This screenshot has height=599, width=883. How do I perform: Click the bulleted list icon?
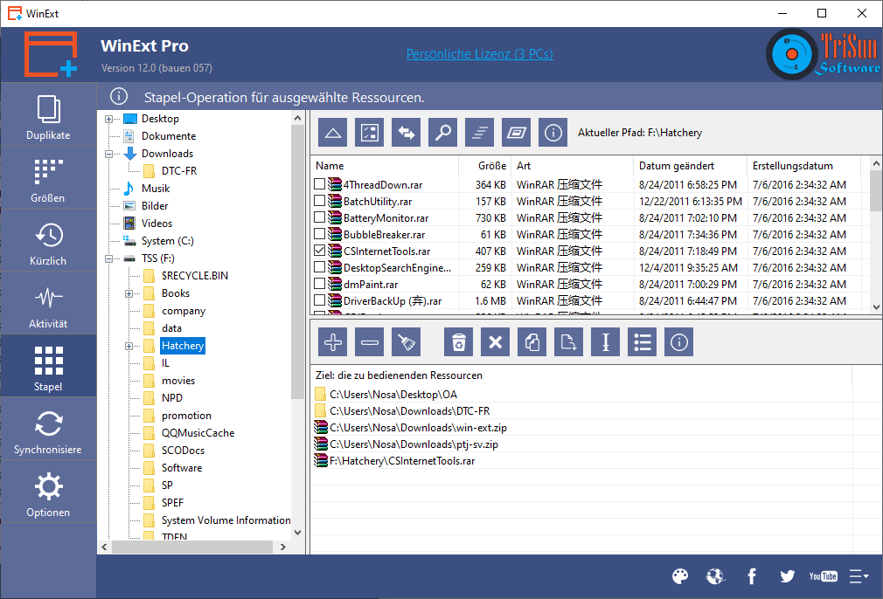(x=643, y=342)
